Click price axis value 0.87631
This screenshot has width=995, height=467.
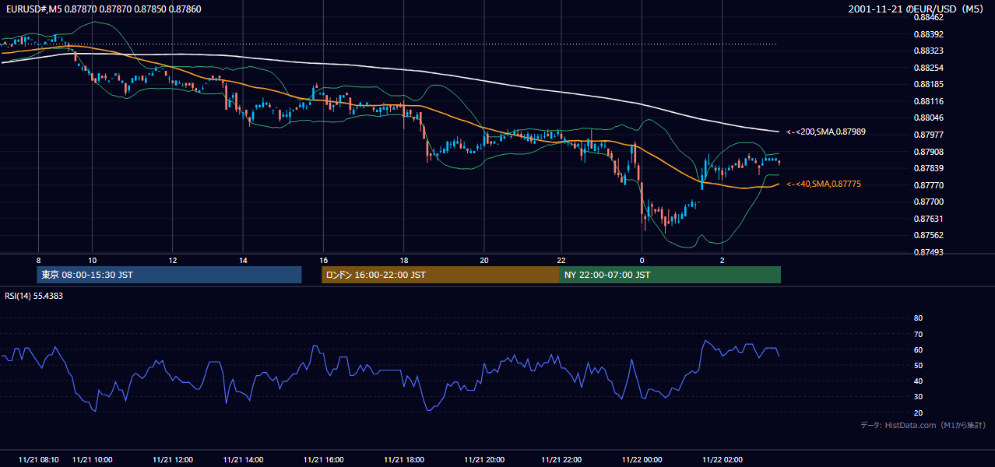tap(928, 219)
